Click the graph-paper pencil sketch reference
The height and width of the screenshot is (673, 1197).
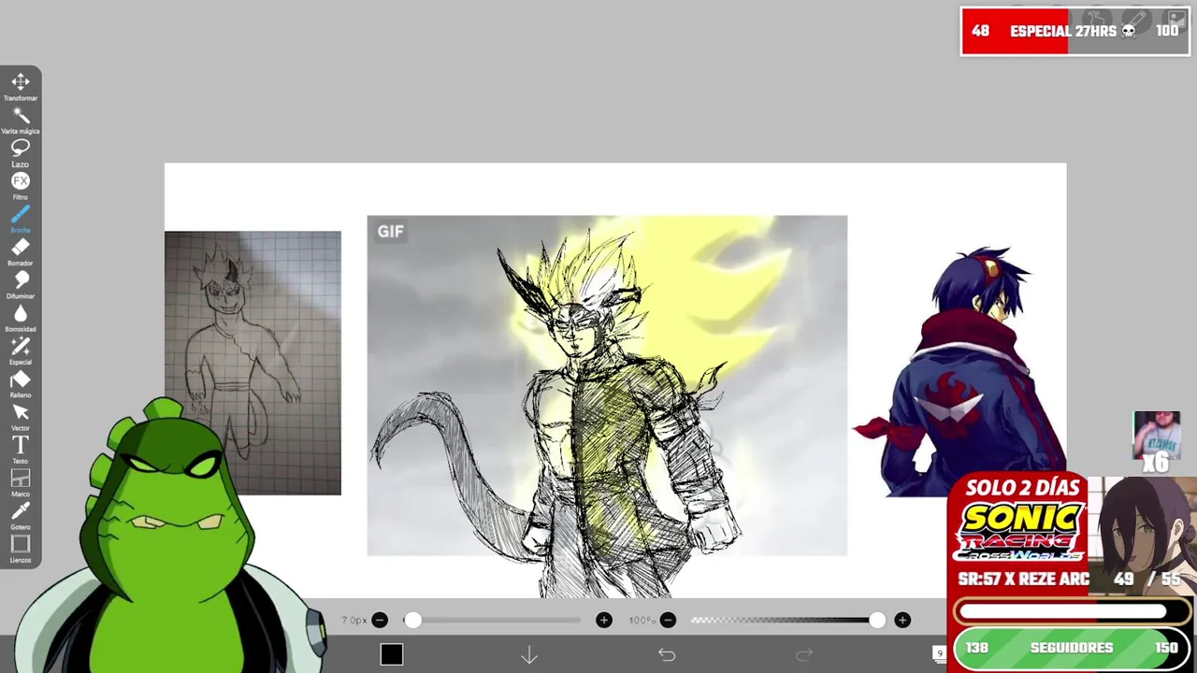[252, 363]
